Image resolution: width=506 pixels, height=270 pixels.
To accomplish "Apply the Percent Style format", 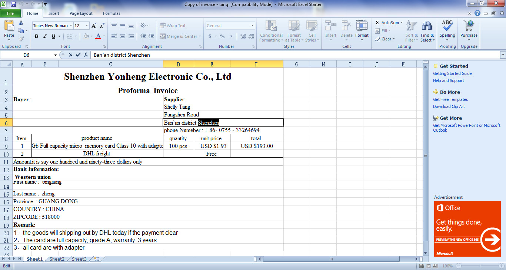I will click(x=222, y=36).
